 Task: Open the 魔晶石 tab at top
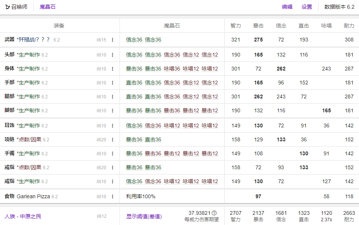[x=48, y=7]
